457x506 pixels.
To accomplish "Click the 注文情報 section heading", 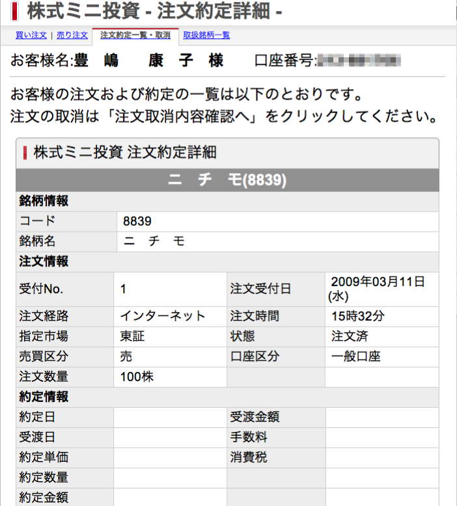I will pos(44,261).
